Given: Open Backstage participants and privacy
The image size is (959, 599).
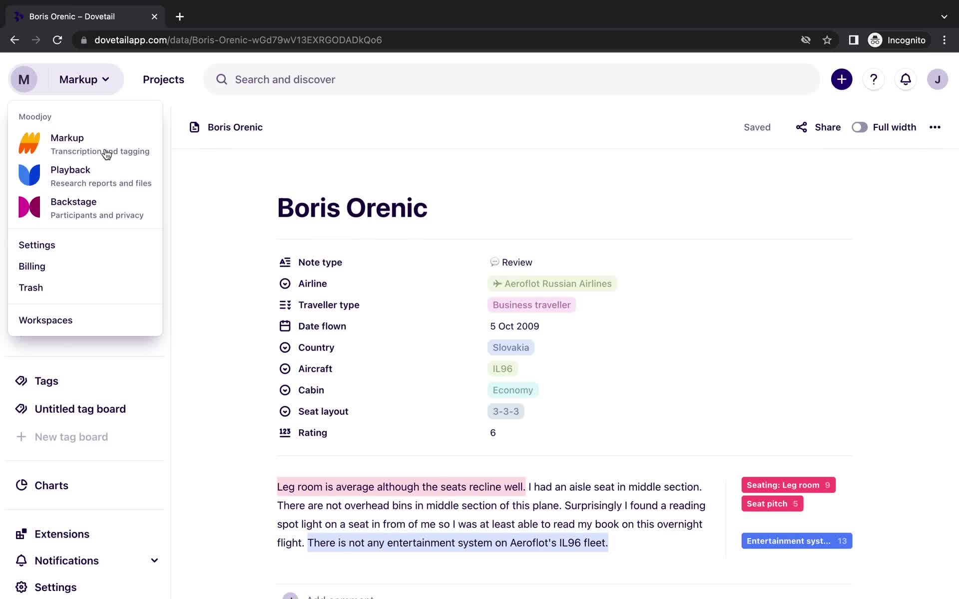Looking at the screenshot, I should [x=85, y=208].
